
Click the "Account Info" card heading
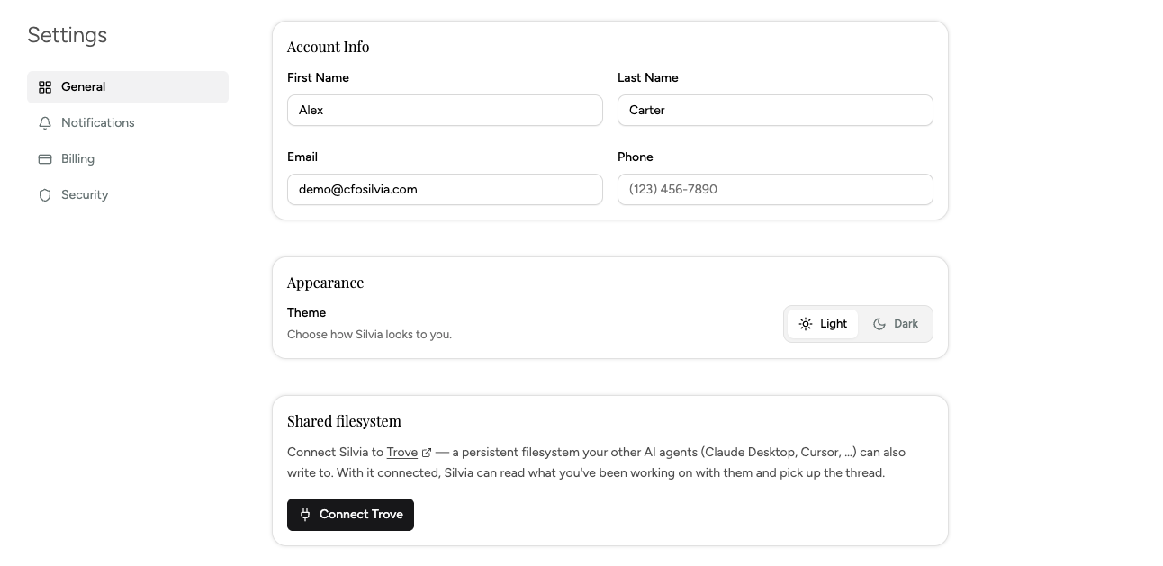pyautogui.click(x=329, y=47)
